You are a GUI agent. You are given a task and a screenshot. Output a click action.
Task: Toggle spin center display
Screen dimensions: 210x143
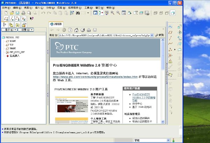(x=101, y=13)
